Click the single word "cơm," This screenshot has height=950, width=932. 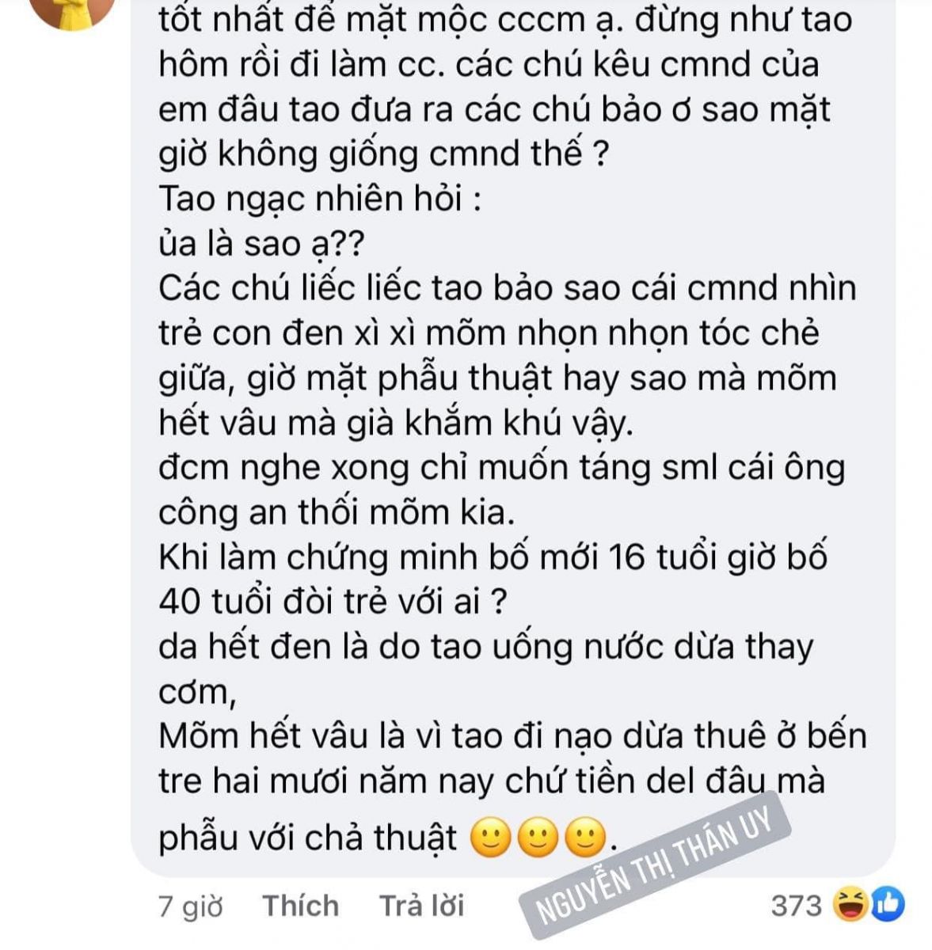tap(197, 693)
